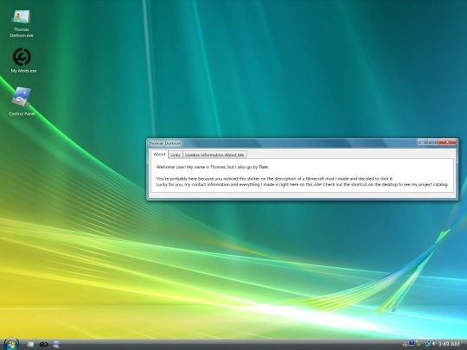Switch to the Links tab

point(176,155)
